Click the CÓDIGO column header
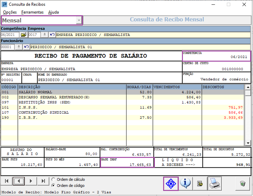The image size is (253, 196). point(9,87)
